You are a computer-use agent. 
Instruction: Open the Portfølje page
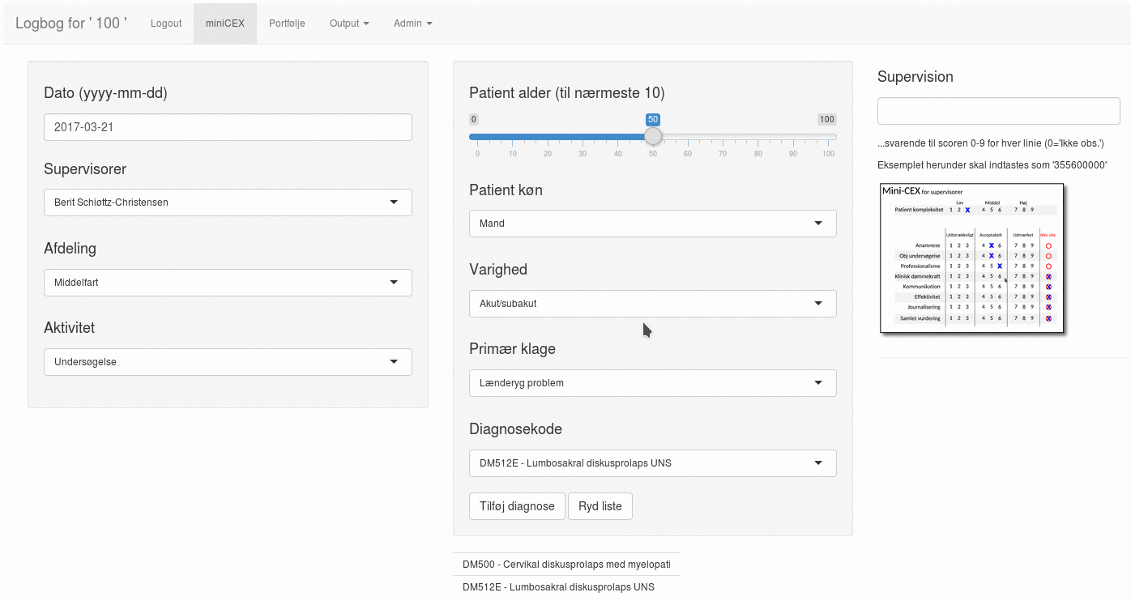tap(287, 23)
